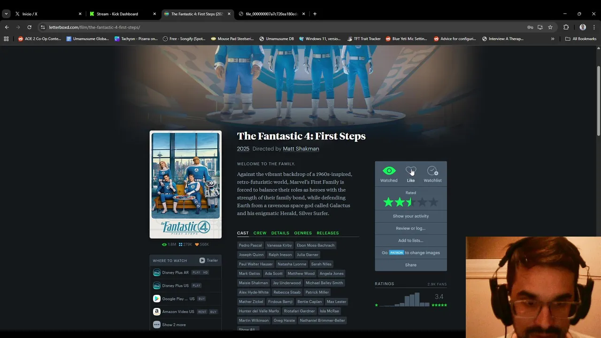Open the TFT Trait Tracker bookmark
601x338 pixels.
coord(364,39)
